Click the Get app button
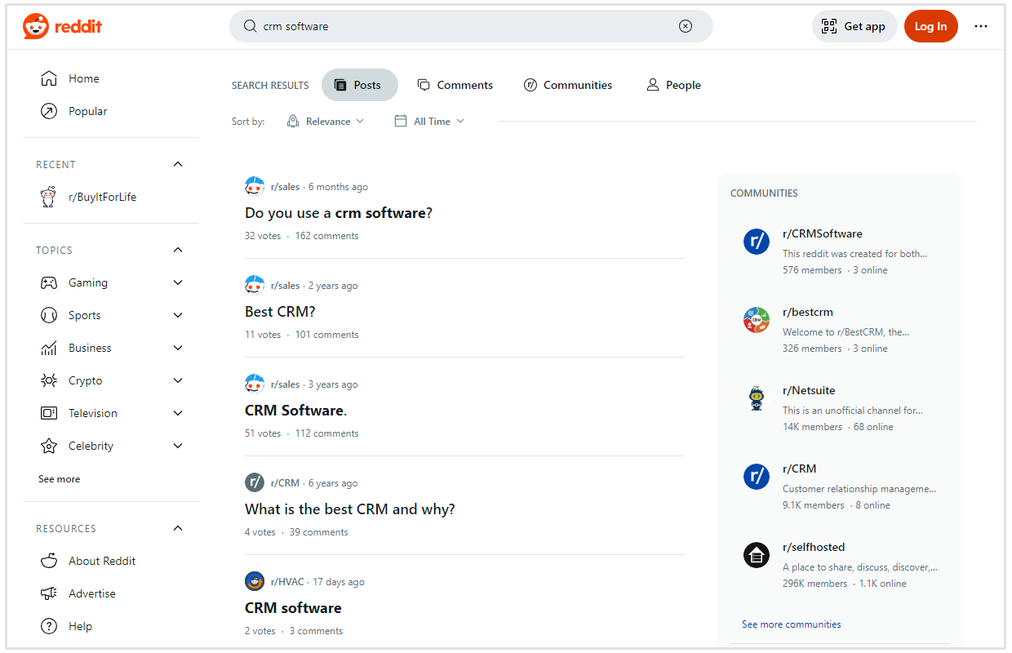The image size is (1012, 653). point(854,26)
